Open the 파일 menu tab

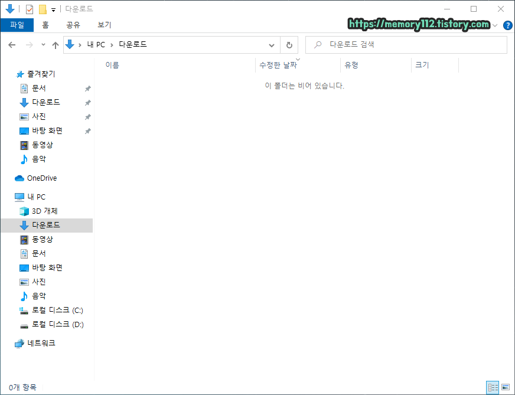[x=17, y=25]
